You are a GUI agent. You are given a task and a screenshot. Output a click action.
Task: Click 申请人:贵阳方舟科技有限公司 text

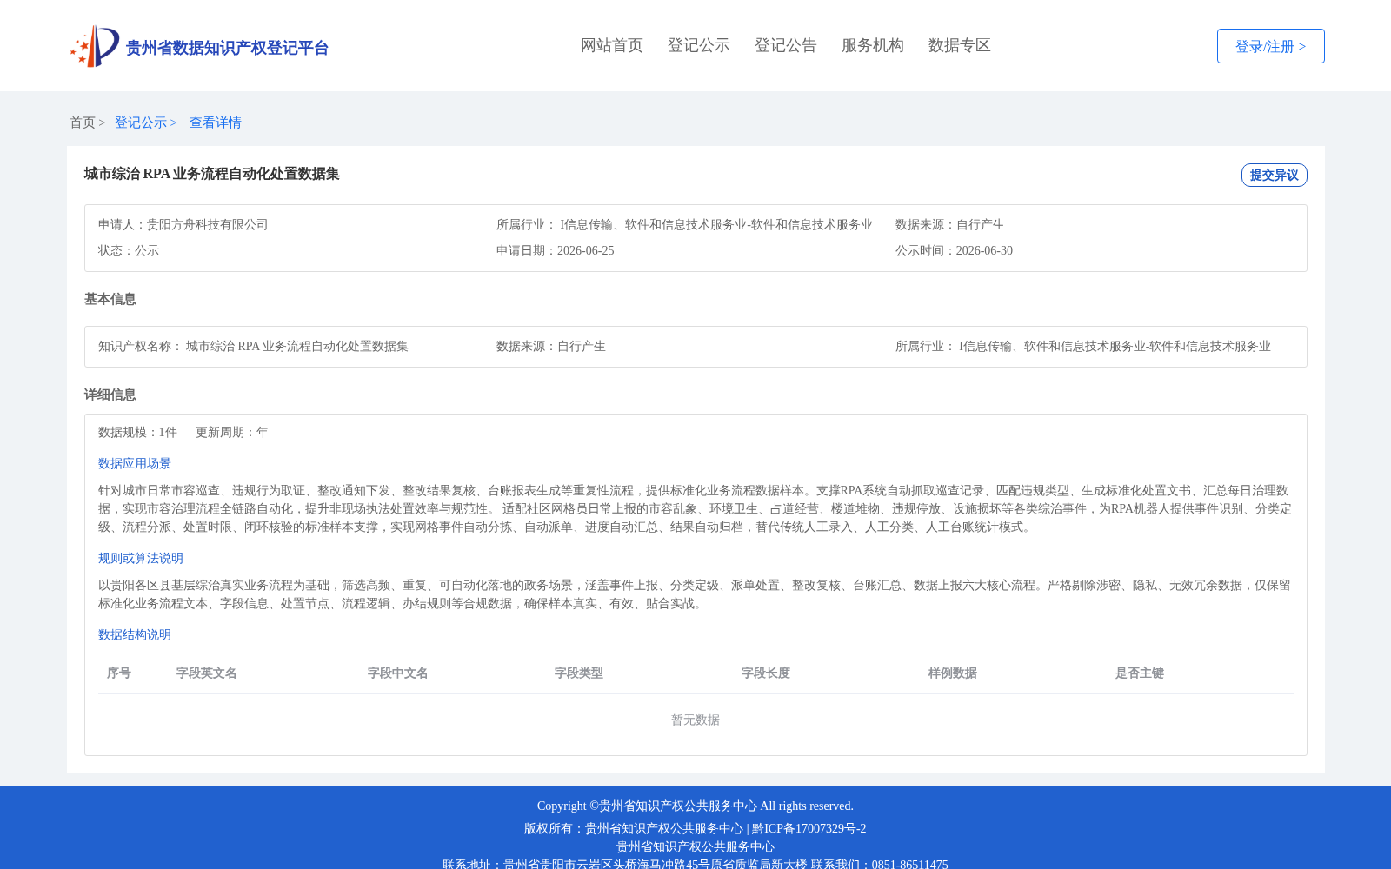(183, 224)
